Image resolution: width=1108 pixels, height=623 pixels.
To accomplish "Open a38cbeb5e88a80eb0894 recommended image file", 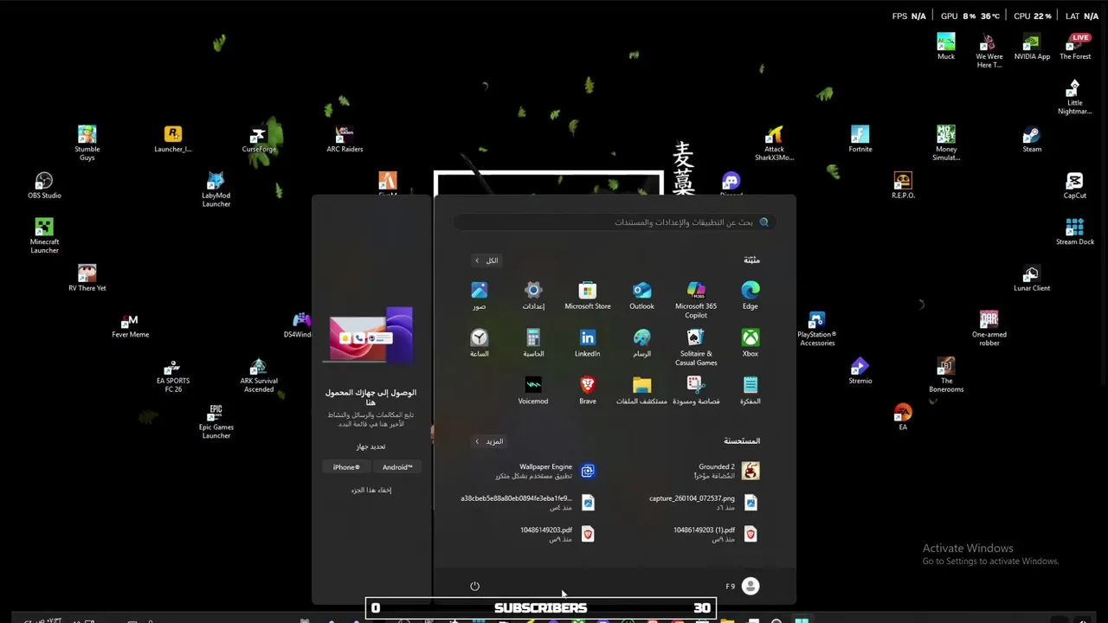I will [528, 502].
